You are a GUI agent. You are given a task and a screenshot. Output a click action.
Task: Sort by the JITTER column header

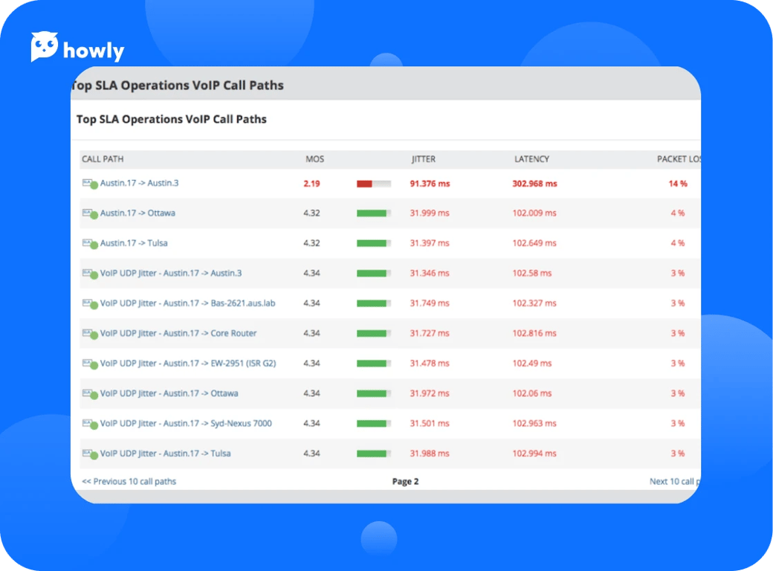pos(424,159)
